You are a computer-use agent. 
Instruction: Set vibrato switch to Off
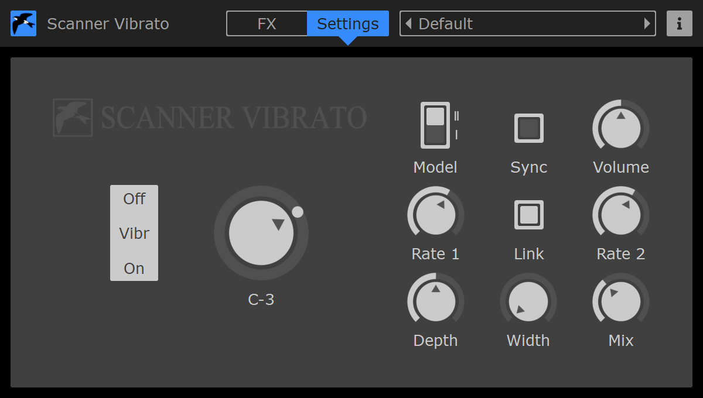(134, 199)
